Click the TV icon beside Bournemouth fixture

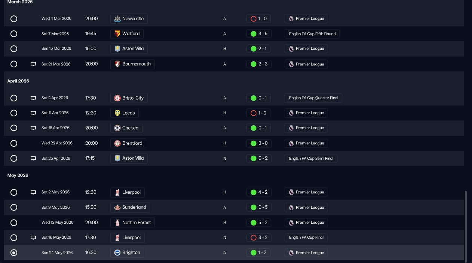(33, 64)
